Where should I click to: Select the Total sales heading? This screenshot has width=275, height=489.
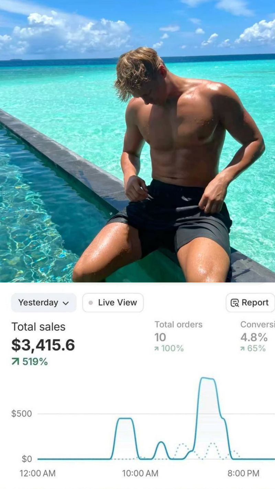point(38,327)
